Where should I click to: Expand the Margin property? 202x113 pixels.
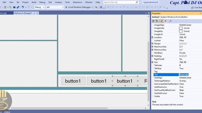click(x=152, y=44)
